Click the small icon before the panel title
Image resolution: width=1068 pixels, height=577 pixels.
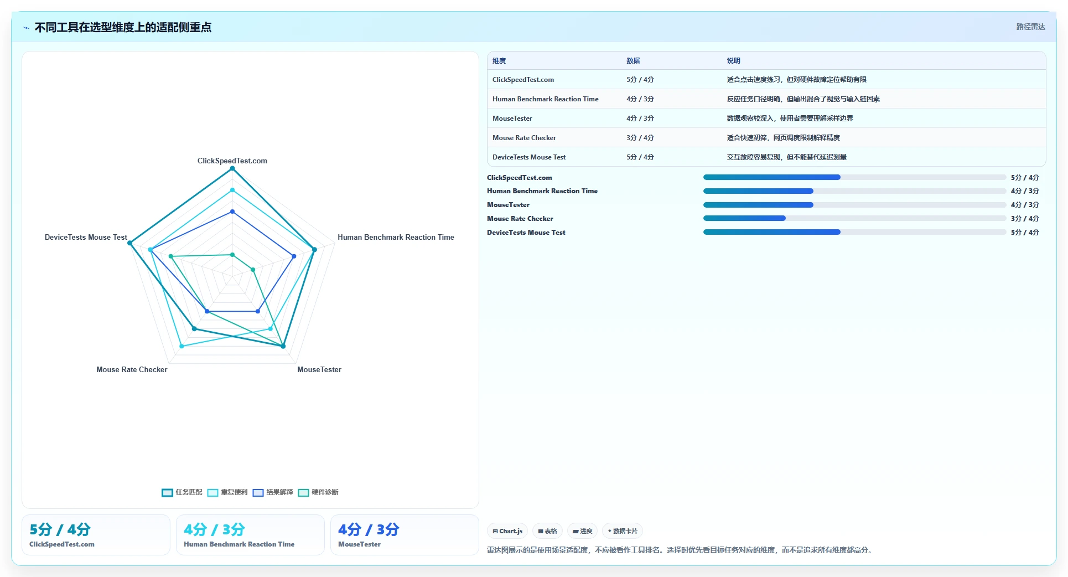[26, 28]
